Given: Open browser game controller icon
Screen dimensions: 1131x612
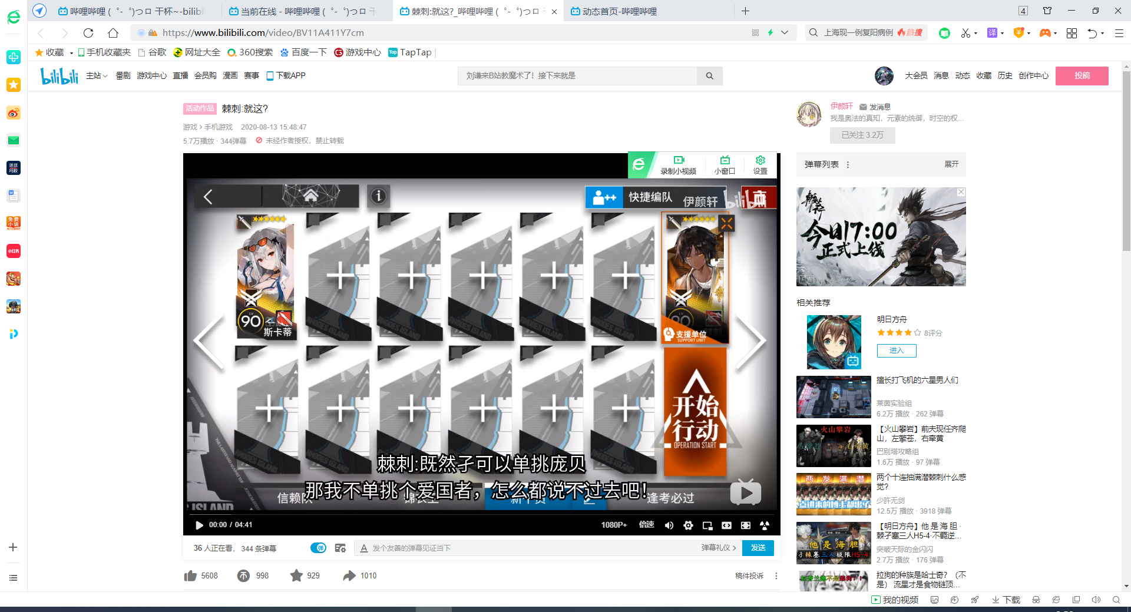Looking at the screenshot, I should coord(1044,33).
